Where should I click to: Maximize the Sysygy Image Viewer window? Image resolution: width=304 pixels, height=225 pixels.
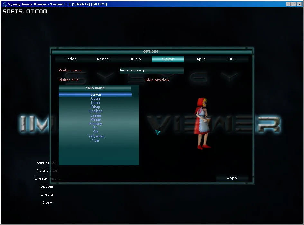pyautogui.click(x=294, y=4)
